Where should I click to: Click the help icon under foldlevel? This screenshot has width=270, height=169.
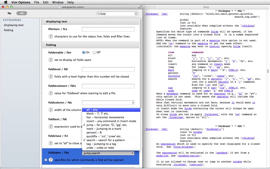pos(51,77)
